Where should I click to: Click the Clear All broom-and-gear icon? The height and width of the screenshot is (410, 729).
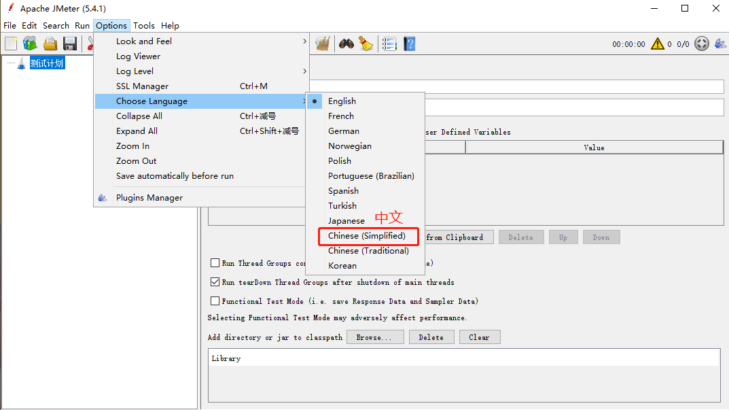pos(323,44)
